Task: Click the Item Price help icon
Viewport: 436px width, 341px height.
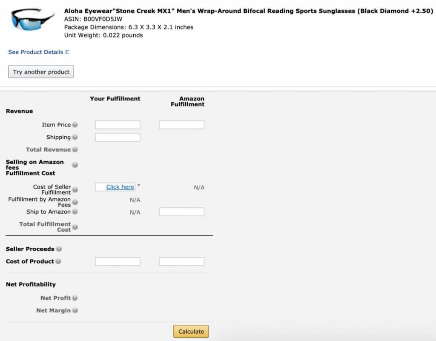Action: point(75,125)
